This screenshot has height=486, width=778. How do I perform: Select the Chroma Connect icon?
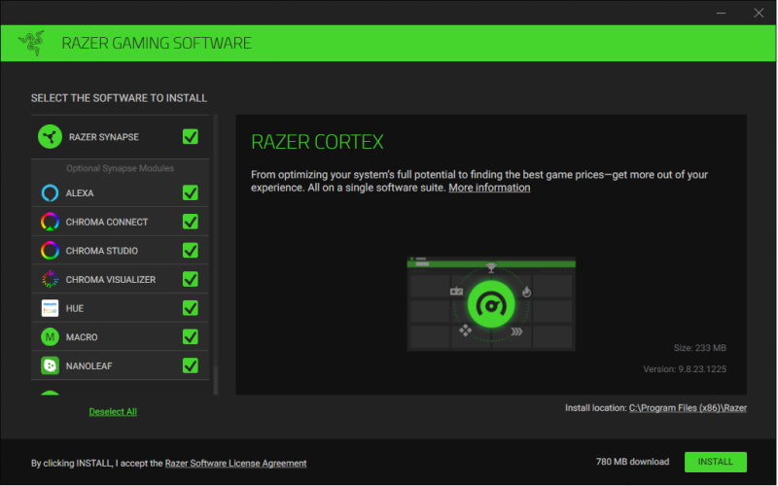point(50,222)
